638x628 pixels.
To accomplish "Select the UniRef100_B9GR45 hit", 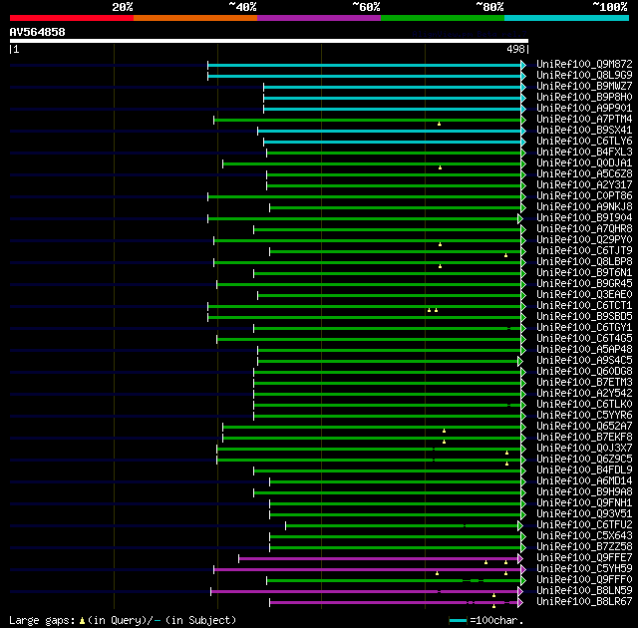I will pyautogui.click(x=584, y=284).
